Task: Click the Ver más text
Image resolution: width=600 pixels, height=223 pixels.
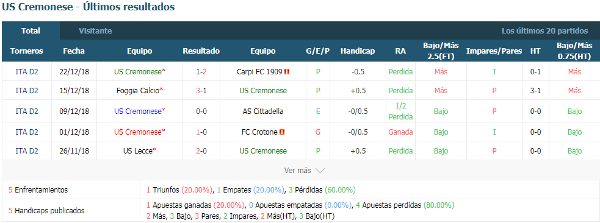Action: point(297,171)
